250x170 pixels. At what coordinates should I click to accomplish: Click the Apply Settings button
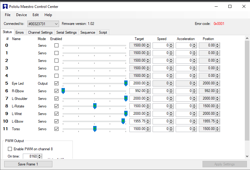[x=224, y=164]
